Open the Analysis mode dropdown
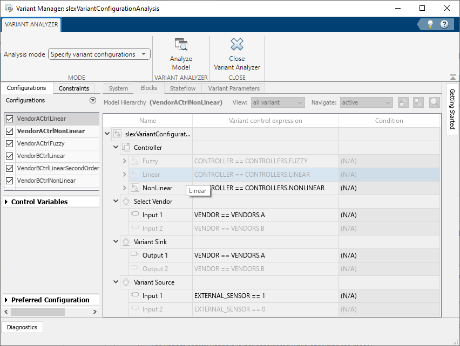This screenshot has height=346, width=460. (144, 54)
